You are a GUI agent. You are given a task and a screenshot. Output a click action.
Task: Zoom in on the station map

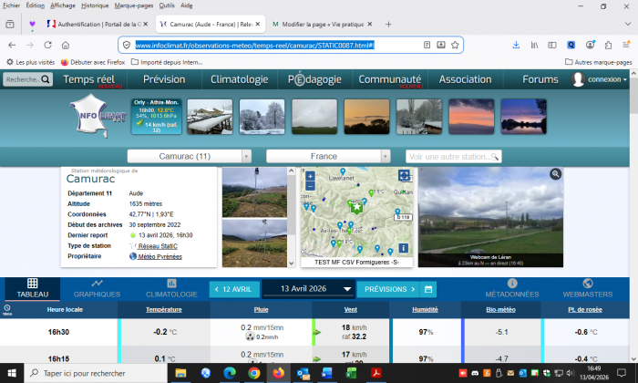310,176
